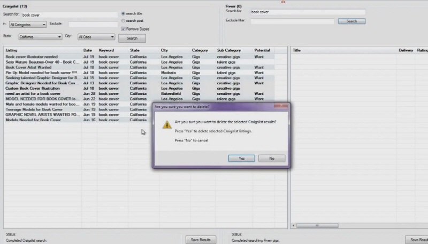Click the Modesto city cell
Image resolution: width=428 pixels, height=244 pixels.
click(169, 73)
